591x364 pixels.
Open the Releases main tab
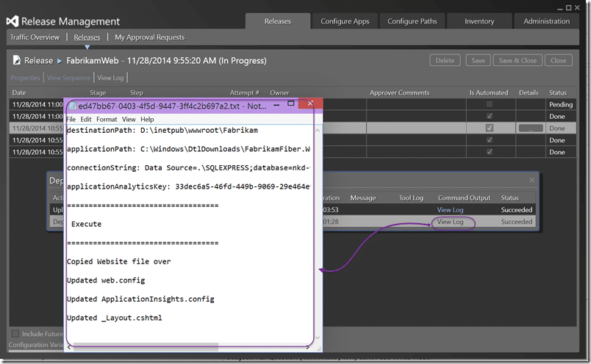tap(278, 21)
